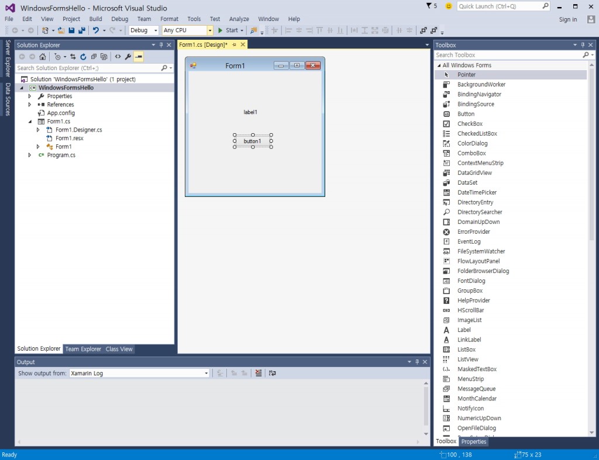Click the account avatar icon
The image size is (599, 460).
591,19
